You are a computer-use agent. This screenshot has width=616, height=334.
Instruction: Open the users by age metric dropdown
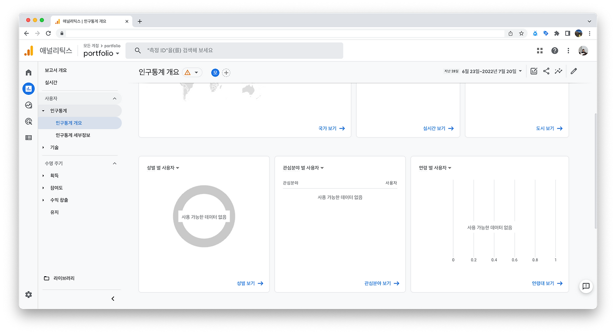435,168
